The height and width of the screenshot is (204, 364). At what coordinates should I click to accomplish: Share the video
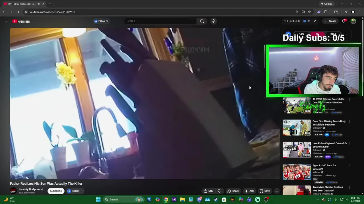point(233,191)
